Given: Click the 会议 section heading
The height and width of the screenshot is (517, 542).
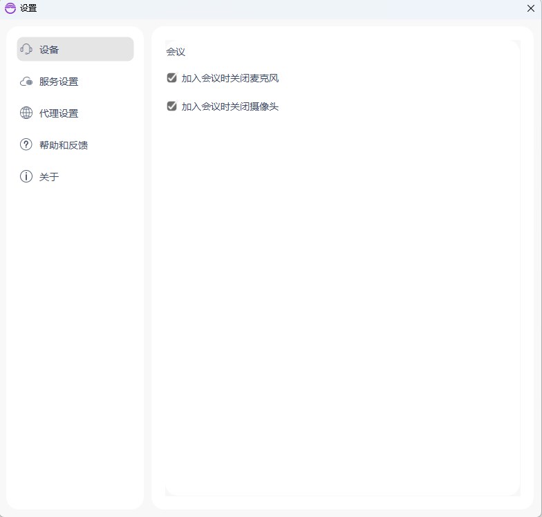Looking at the screenshot, I should [176, 52].
